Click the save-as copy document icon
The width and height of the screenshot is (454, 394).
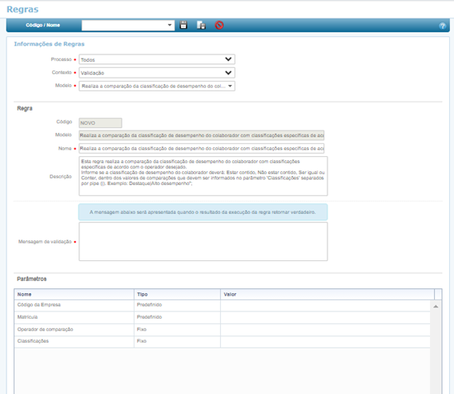click(201, 25)
